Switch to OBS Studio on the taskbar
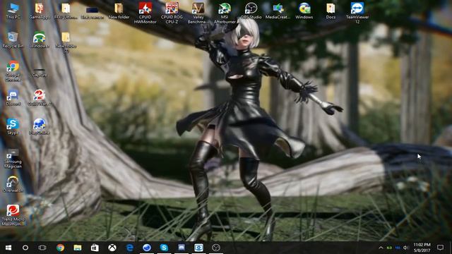 point(216,248)
